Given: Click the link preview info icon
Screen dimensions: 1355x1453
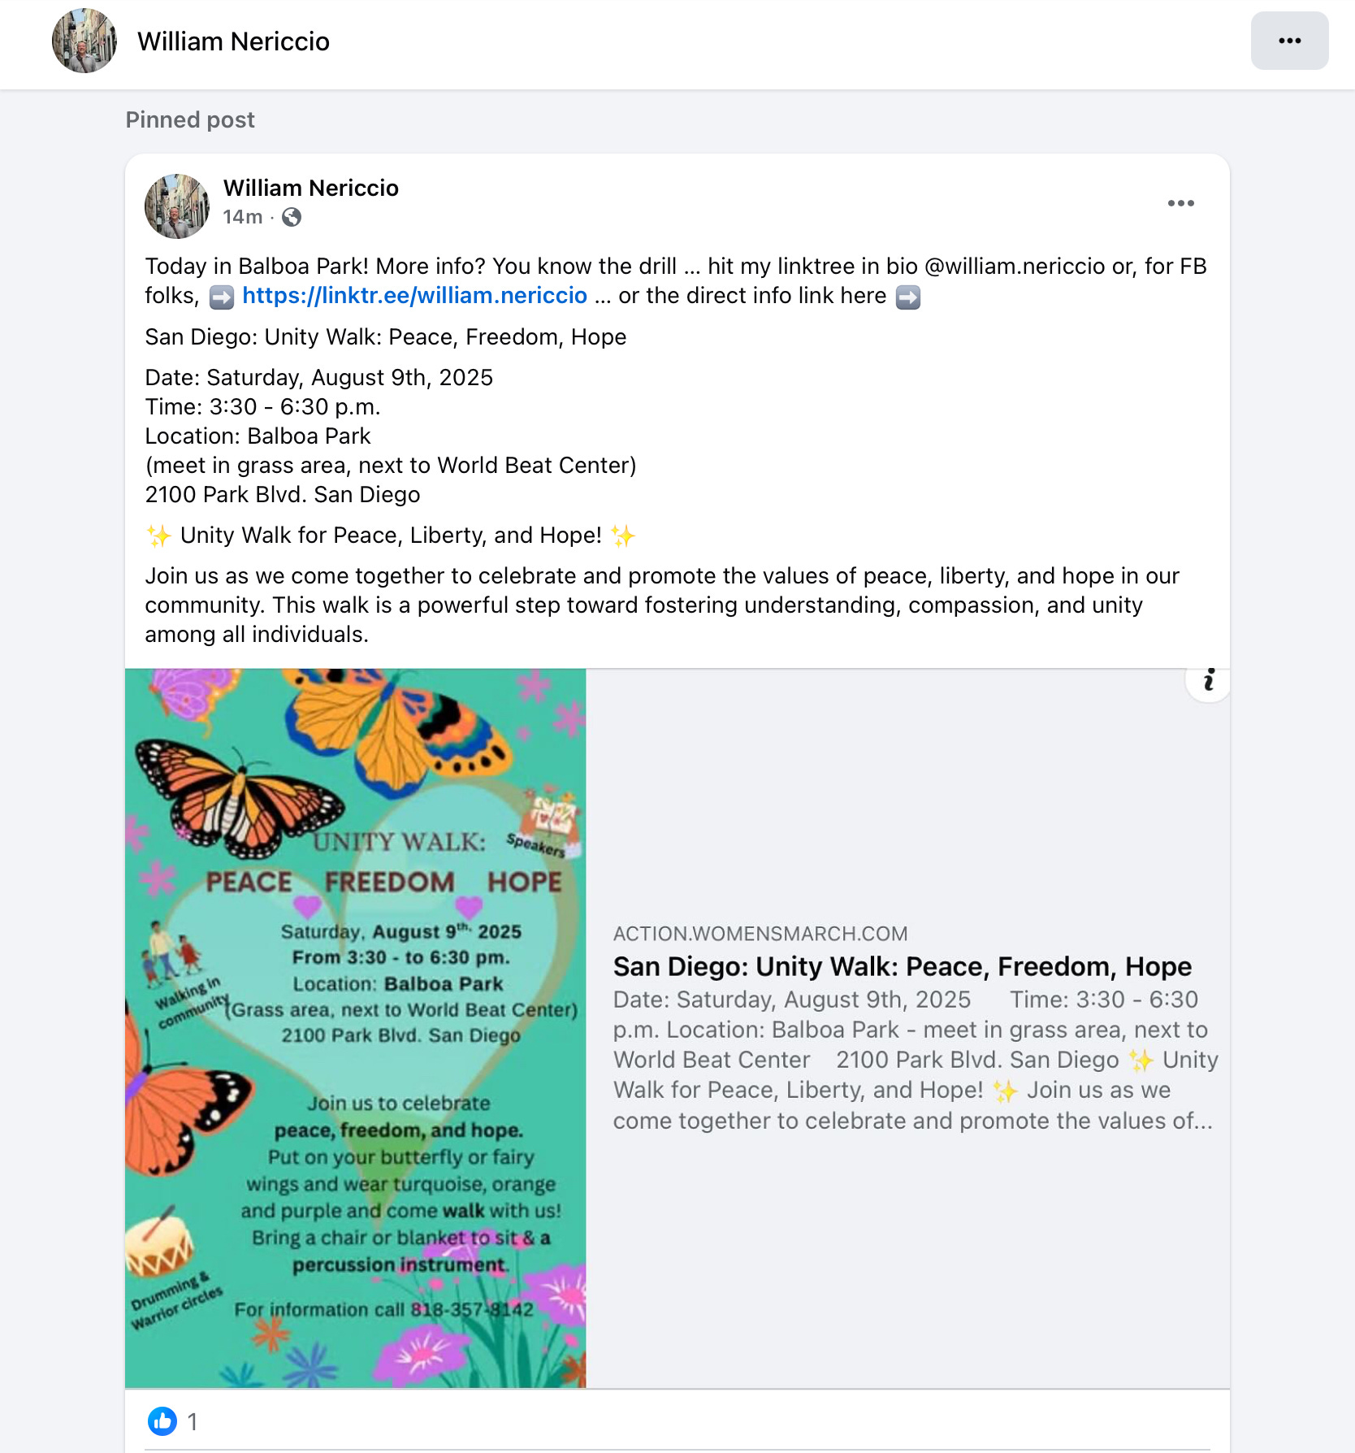Looking at the screenshot, I should point(1208,679).
